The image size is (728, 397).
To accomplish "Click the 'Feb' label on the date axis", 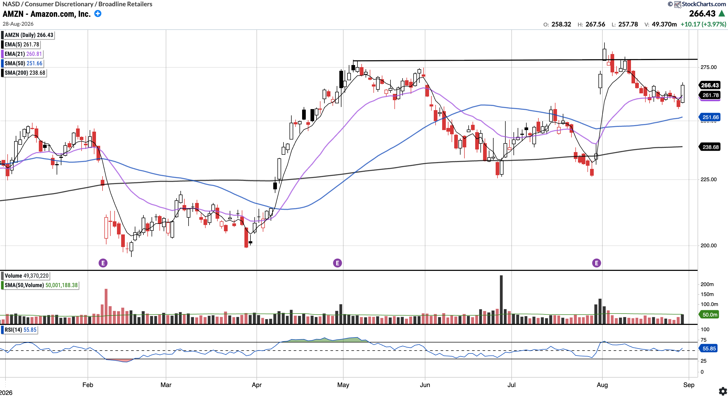I will (88, 385).
